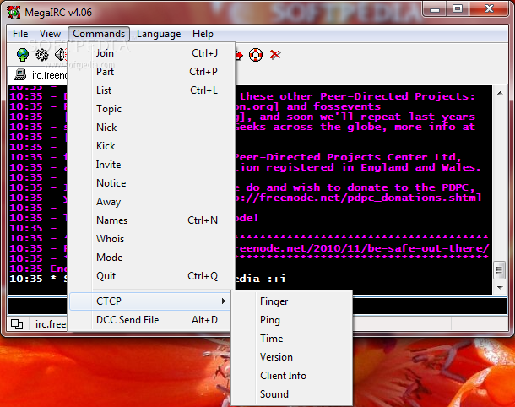Select DCC Send File command

pos(151,320)
